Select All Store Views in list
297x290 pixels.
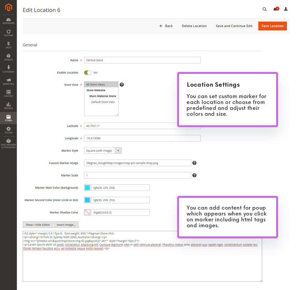(101, 85)
